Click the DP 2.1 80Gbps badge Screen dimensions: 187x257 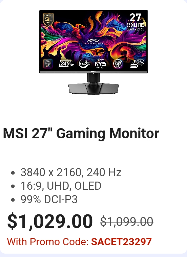(101, 64)
